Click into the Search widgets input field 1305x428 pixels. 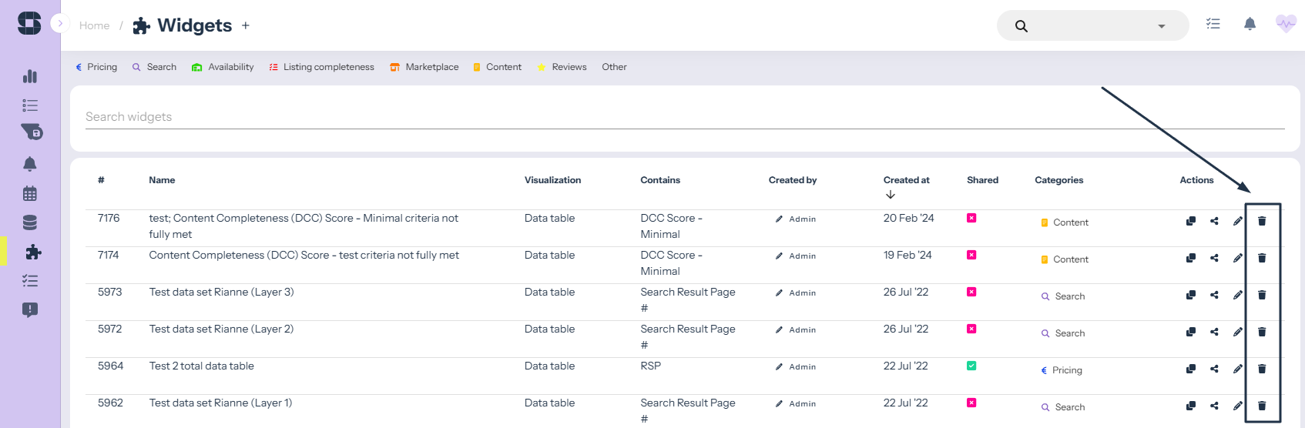[x=684, y=117]
